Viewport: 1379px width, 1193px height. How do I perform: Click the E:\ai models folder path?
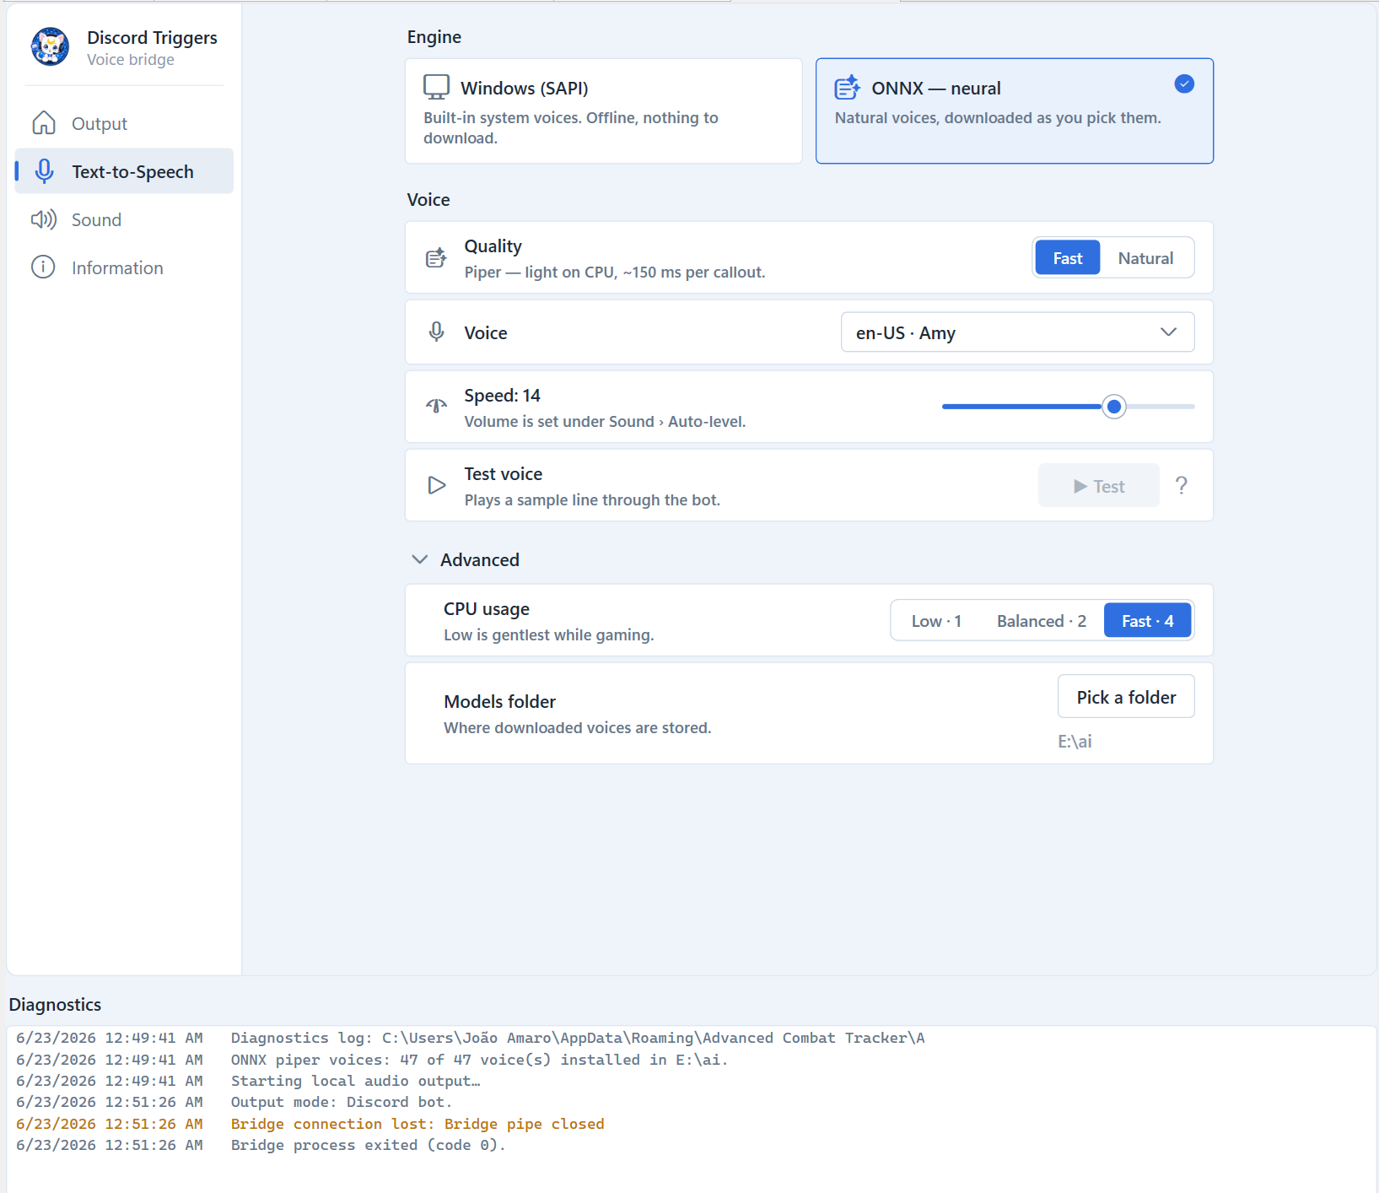point(1075,741)
